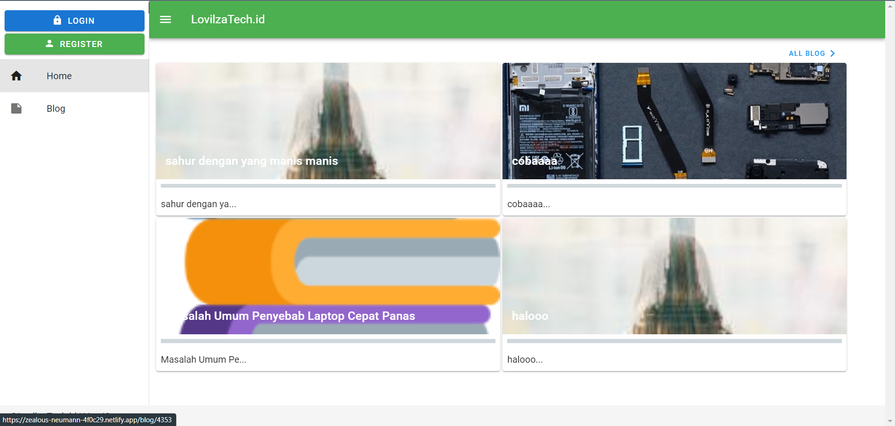Viewport: 895px width, 426px height.
Task: Toggle the hamburger navigation menu icon
Action: [165, 20]
